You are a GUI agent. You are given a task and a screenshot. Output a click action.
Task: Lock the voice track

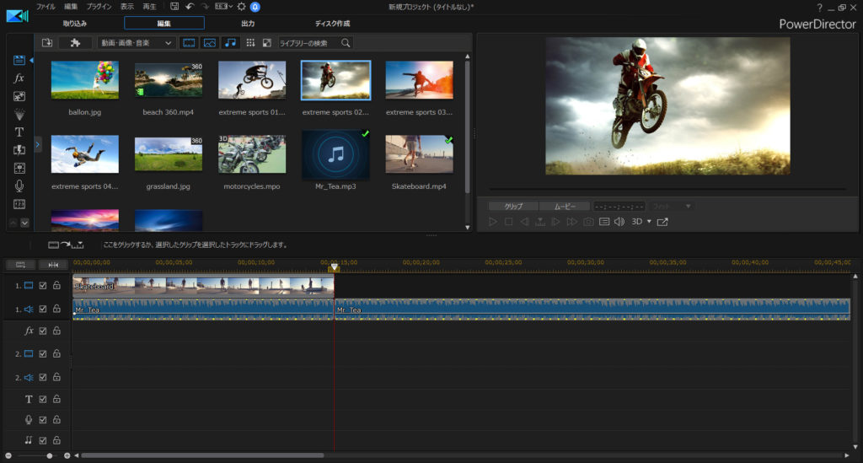pos(56,419)
